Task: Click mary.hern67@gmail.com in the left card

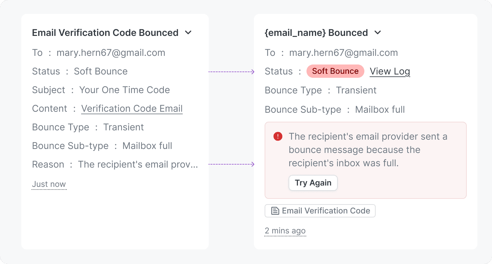Action: coord(111,53)
